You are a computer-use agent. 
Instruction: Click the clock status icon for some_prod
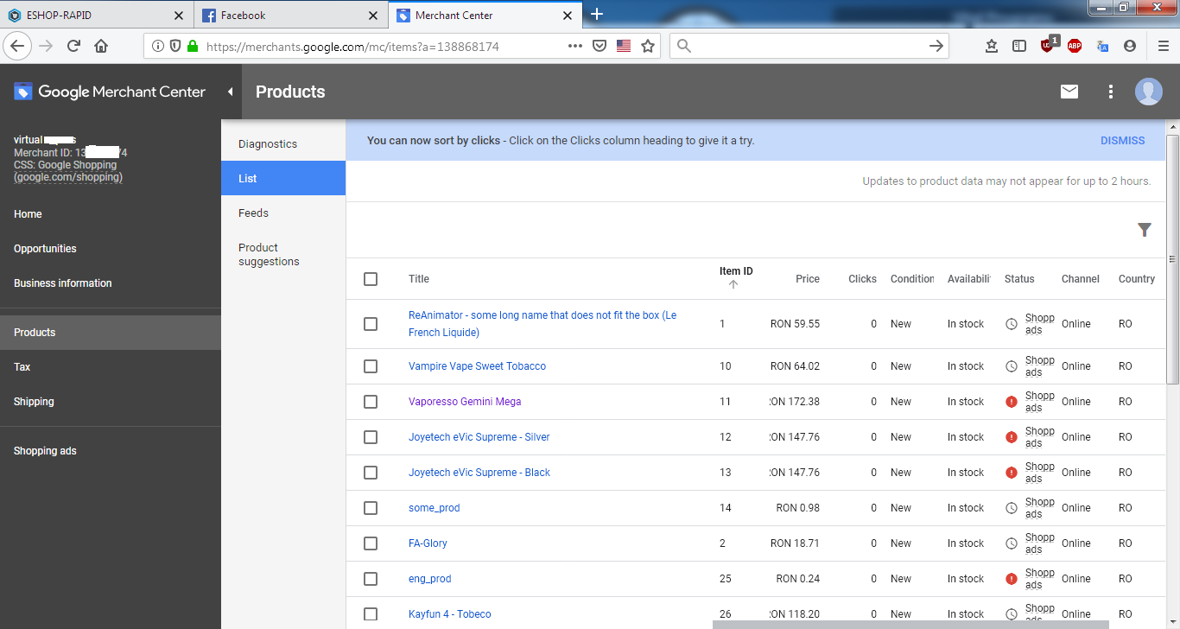1012,508
